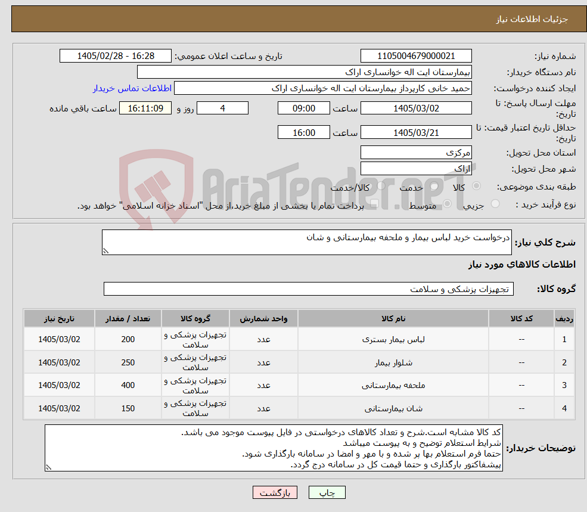Click the need number field 1105004679000021
Screen dimensions: 587x512
(x=416, y=56)
